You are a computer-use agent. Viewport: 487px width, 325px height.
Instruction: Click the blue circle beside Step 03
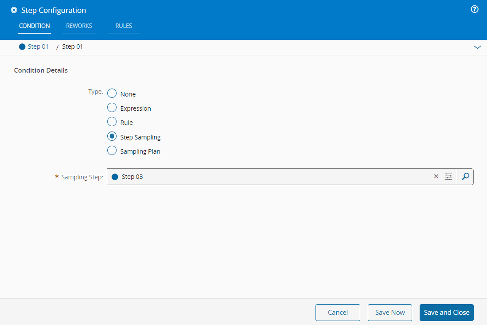pyautogui.click(x=115, y=177)
